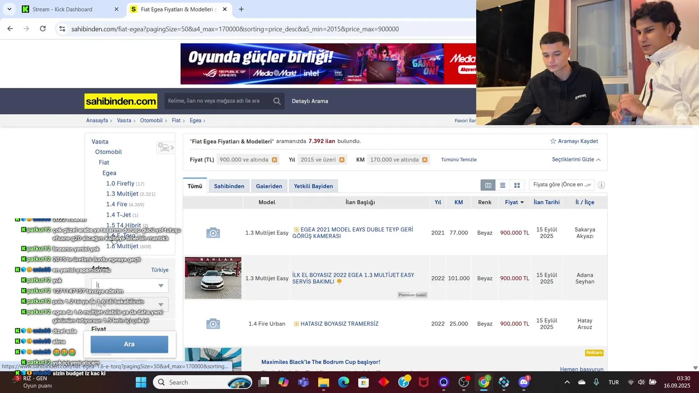Click the info icon next to sort dropdown
Viewport: 699px width, 393px height.
(601, 185)
